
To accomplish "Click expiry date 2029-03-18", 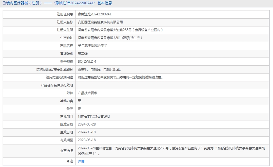I will 87,140.
